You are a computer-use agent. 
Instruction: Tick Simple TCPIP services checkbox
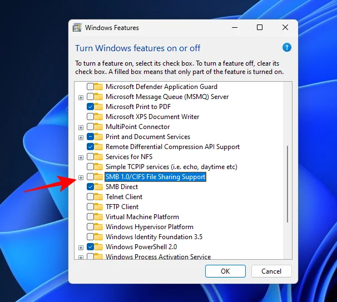[x=90, y=167]
